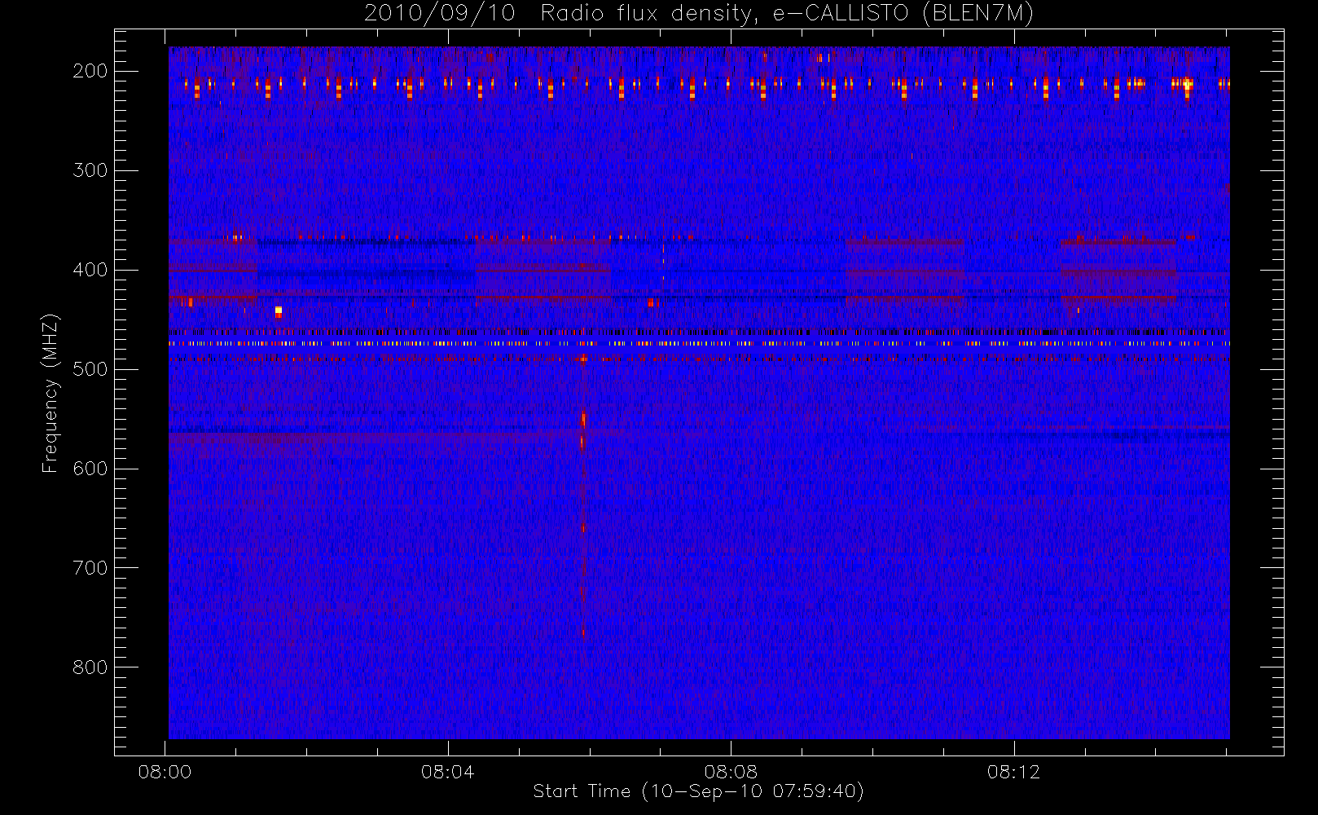Click the 600 frequency axis label
This screenshot has width=1318, height=815.
[90, 469]
